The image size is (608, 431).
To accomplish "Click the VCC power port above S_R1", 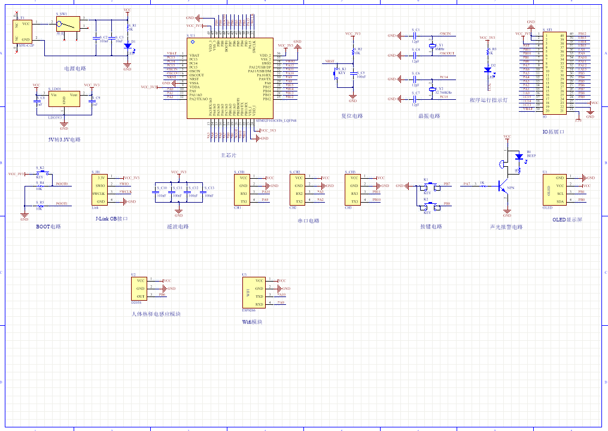I will pyautogui.click(x=127, y=10).
